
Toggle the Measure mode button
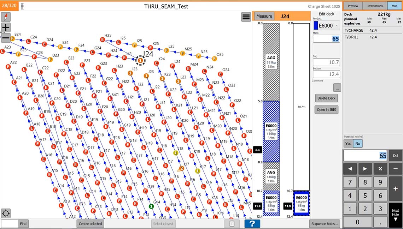pyautogui.click(x=264, y=16)
